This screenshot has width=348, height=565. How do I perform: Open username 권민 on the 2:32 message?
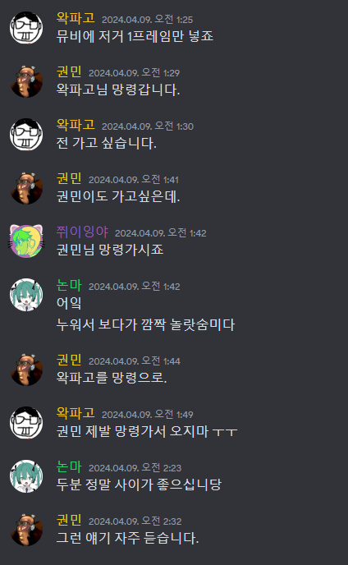pyautogui.click(x=69, y=521)
